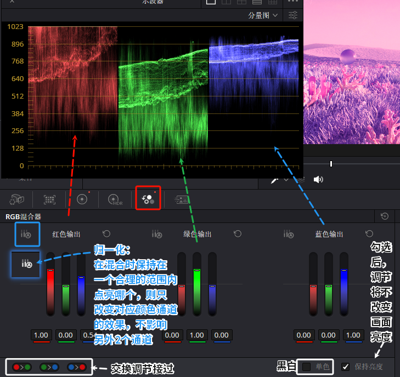
Task: Open the Camera Raw palette icon
Action: (x=16, y=199)
